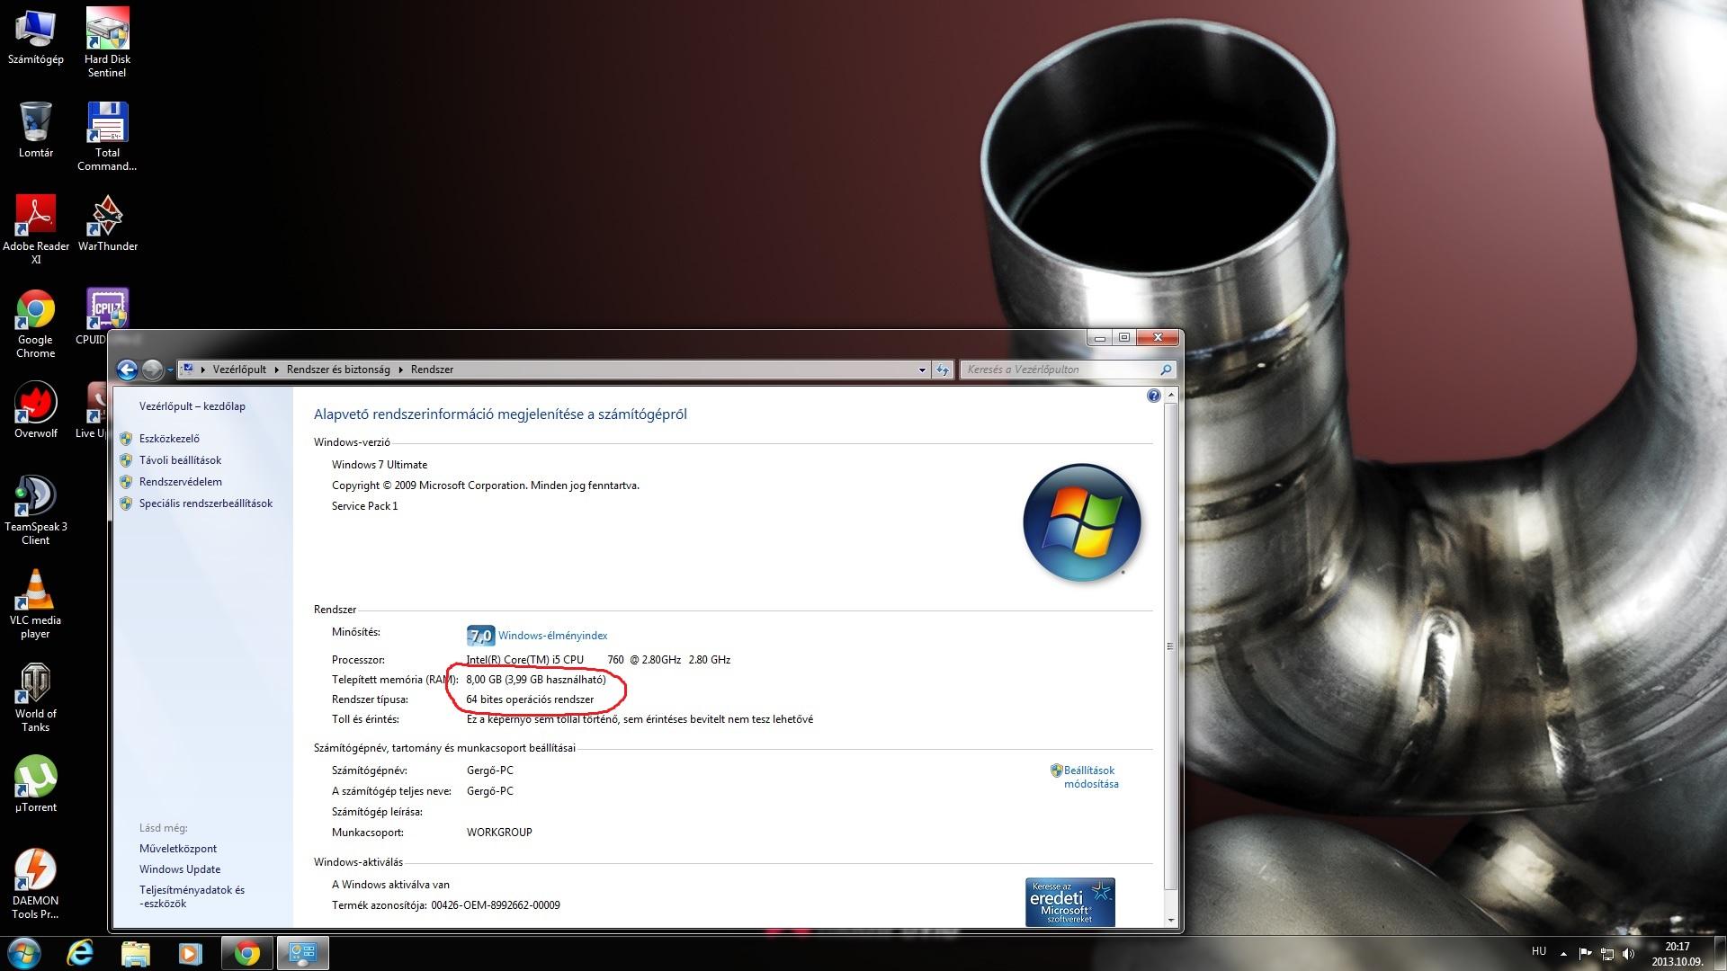
Task: Click the help question mark icon
Action: click(x=1153, y=396)
